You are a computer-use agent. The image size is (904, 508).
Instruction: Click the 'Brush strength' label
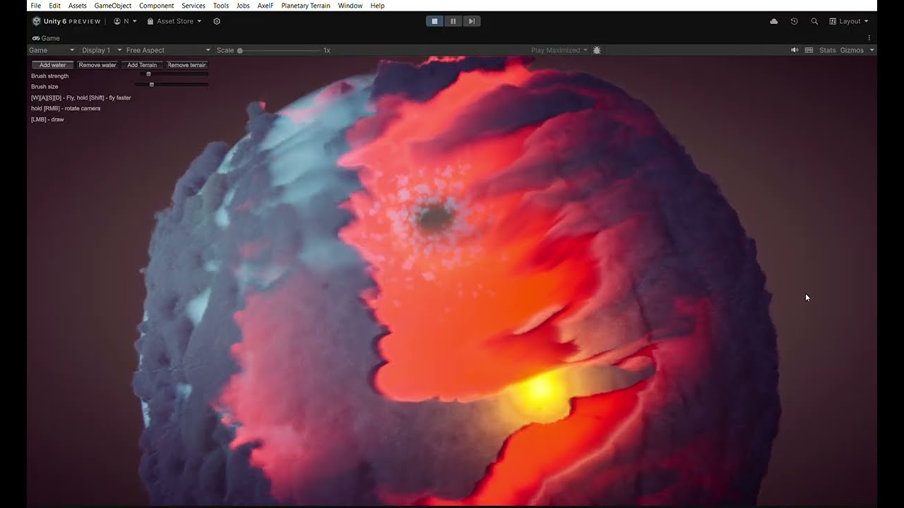coord(49,75)
